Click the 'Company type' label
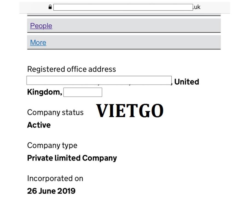The height and width of the screenshot is (204, 244). coord(52,145)
